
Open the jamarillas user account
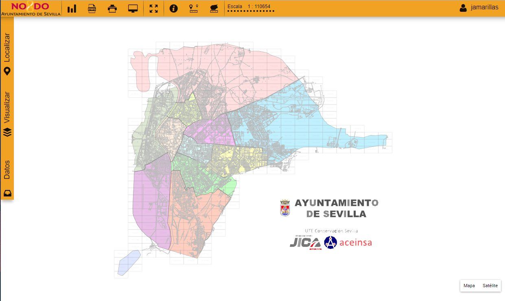click(x=479, y=7)
